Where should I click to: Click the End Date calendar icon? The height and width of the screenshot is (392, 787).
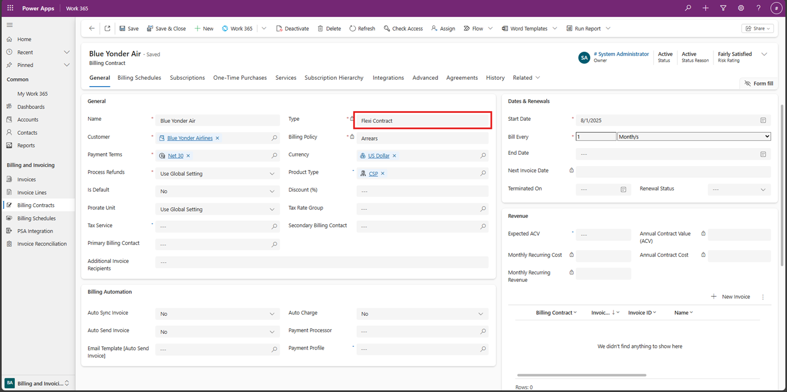point(763,154)
